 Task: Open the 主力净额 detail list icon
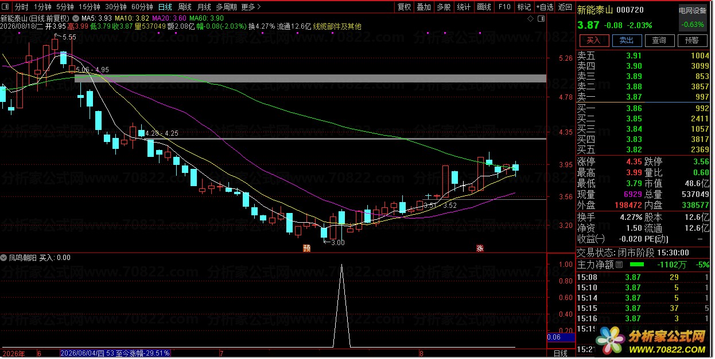coord(619,265)
